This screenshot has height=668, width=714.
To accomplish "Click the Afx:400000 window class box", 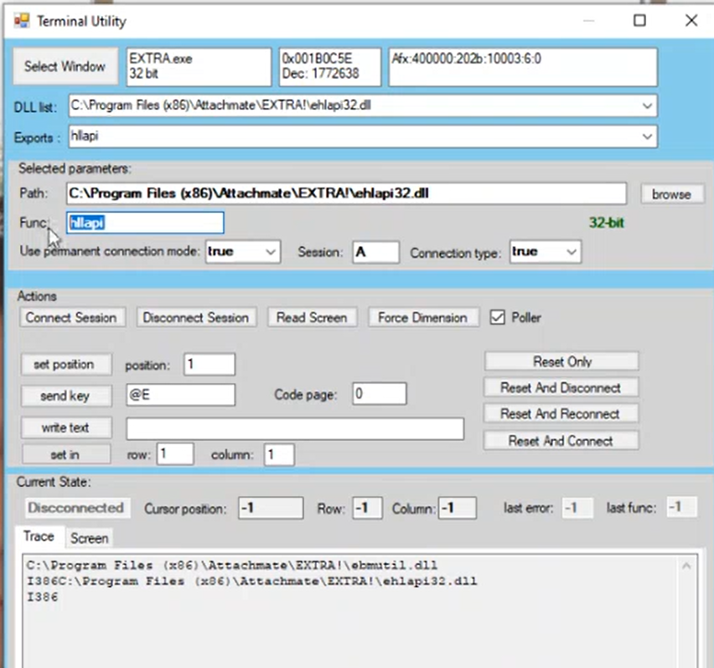I will click(x=523, y=67).
